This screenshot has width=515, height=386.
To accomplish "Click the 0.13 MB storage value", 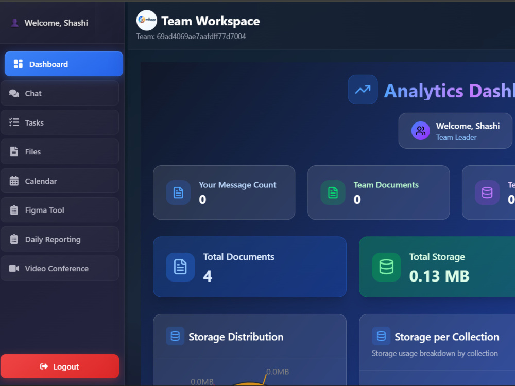I will 439,276.
